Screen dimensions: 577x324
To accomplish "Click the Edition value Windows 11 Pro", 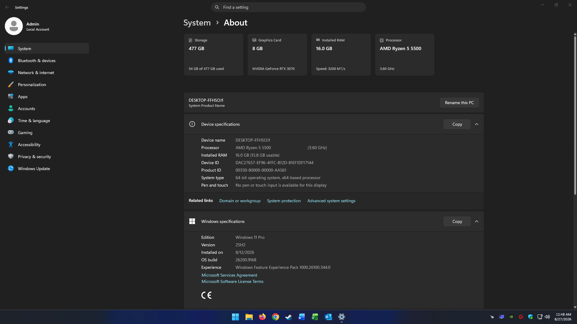I will click(250, 237).
